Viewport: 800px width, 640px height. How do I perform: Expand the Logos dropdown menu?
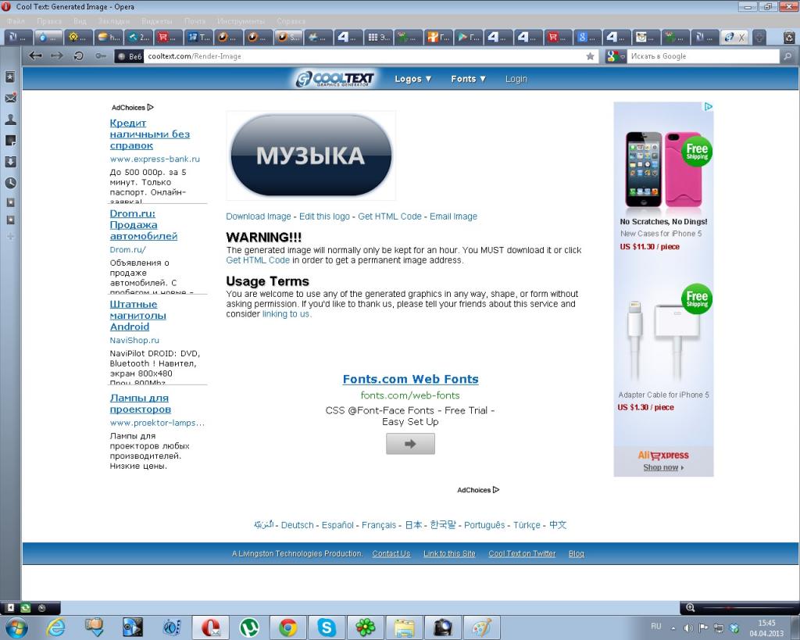[412, 79]
